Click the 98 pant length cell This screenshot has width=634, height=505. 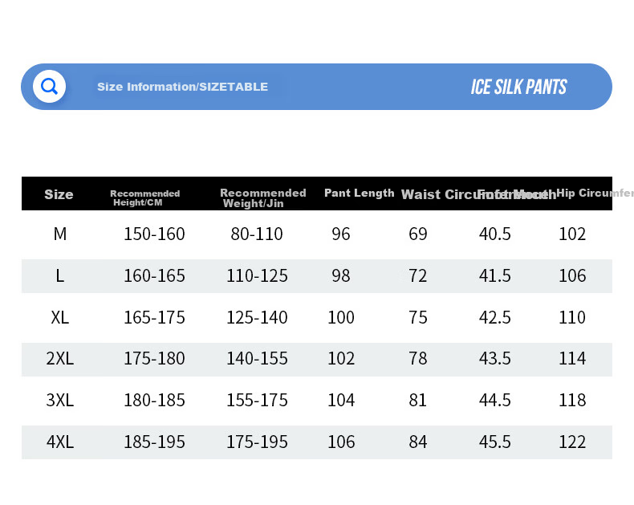[341, 276]
